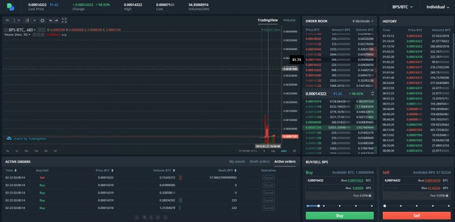Redo the chart action
This screenshot has height=222, width=455.
tap(56, 20)
